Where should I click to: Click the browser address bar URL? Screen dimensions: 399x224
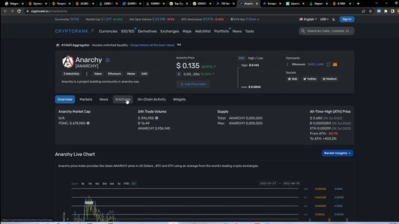pyautogui.click(x=49, y=11)
